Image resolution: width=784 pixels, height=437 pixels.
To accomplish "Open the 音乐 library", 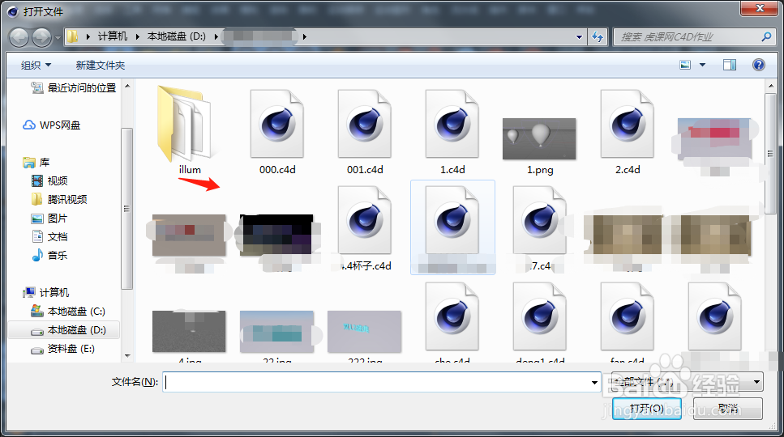I will 49,256.
